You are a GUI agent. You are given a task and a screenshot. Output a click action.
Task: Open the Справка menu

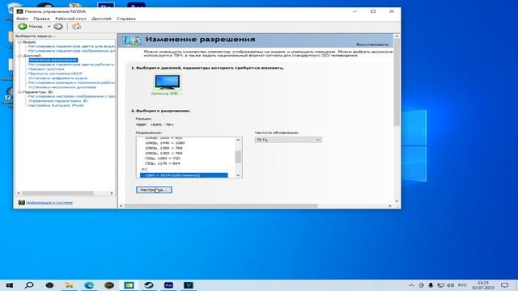[x=126, y=19]
